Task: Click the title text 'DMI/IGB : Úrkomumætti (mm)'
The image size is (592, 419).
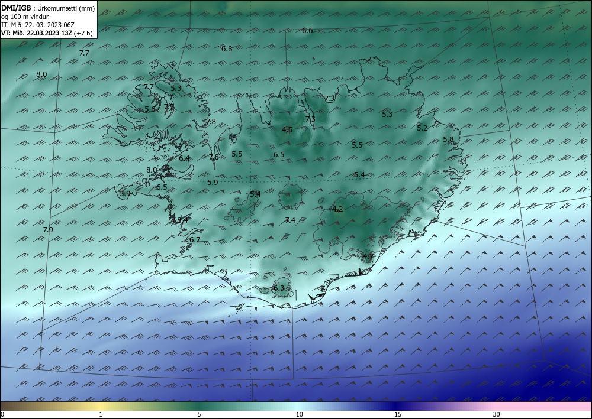Action: pos(48,8)
